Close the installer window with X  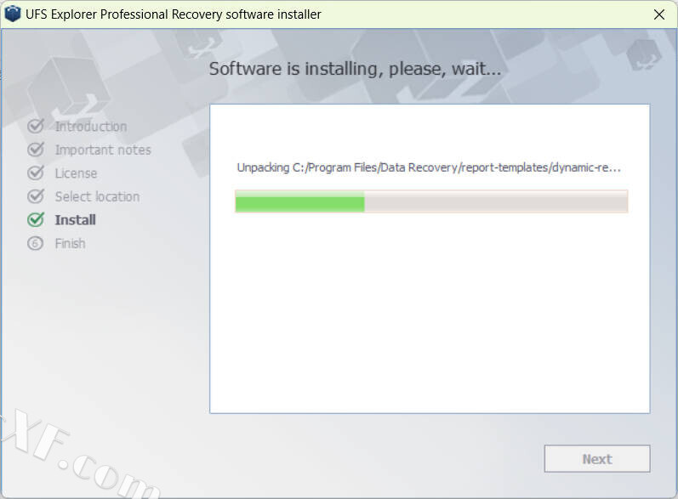coord(659,14)
